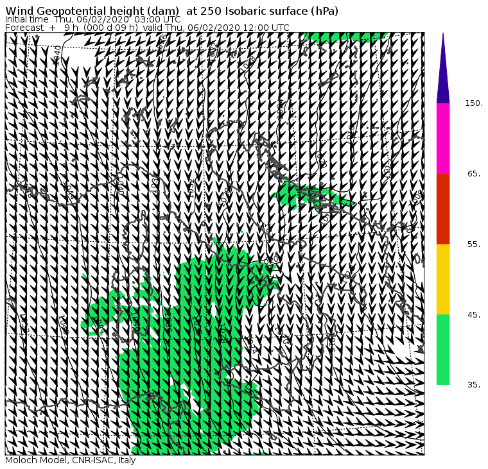
Task: Click the 'Forecast + 9 h' validity line
Action: coord(147,28)
